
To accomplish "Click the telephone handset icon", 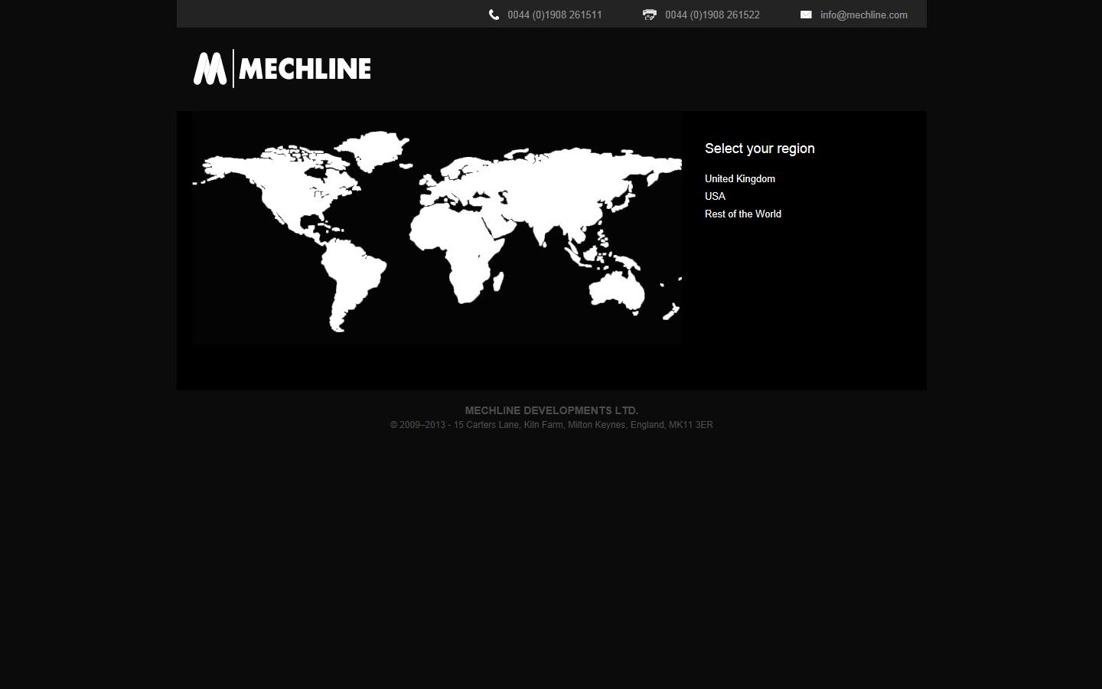I will tap(494, 15).
